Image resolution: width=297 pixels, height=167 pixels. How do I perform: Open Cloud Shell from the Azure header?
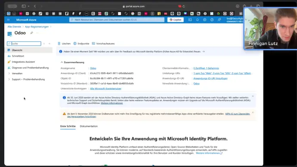click(190, 20)
